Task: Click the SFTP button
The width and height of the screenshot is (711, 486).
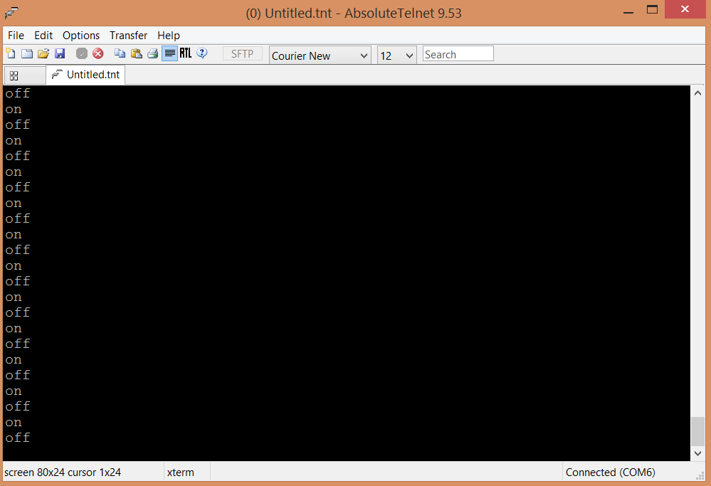Action: (x=242, y=53)
